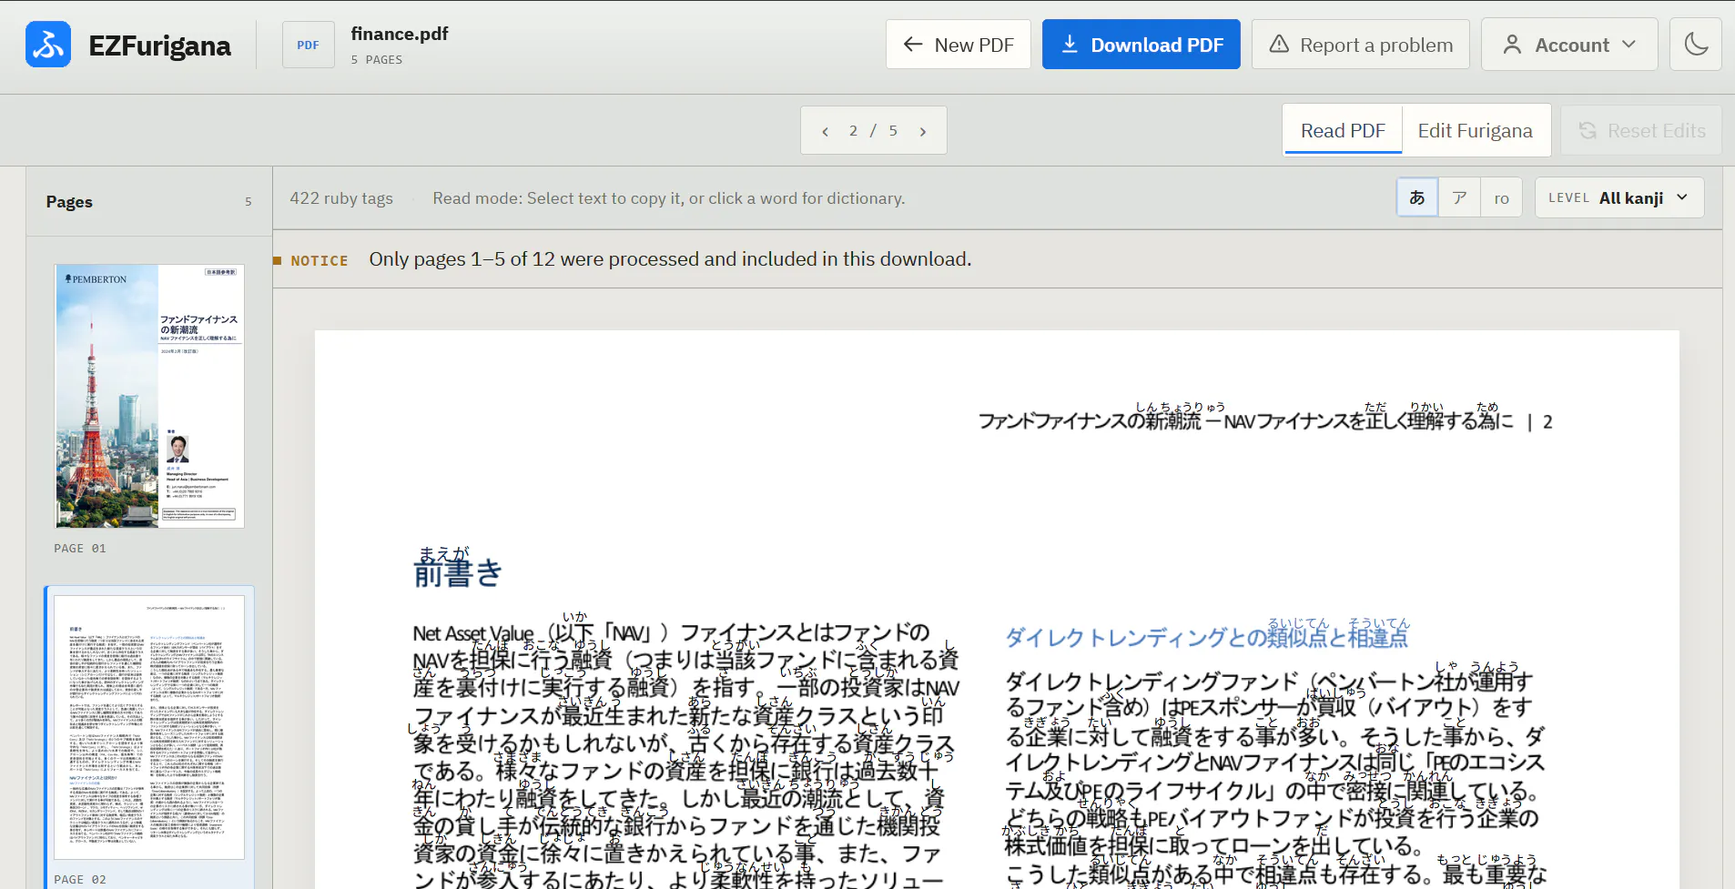Image resolution: width=1735 pixels, height=889 pixels.
Task: Click the 422 ruby tags label
Action: (x=341, y=198)
